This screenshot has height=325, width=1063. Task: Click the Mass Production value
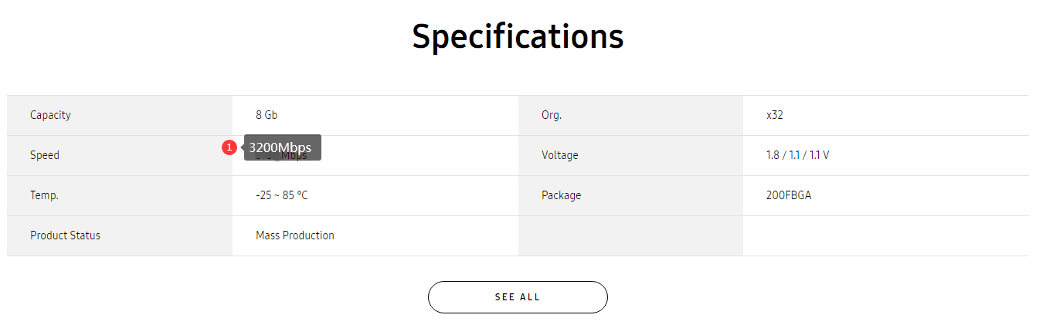(x=295, y=235)
